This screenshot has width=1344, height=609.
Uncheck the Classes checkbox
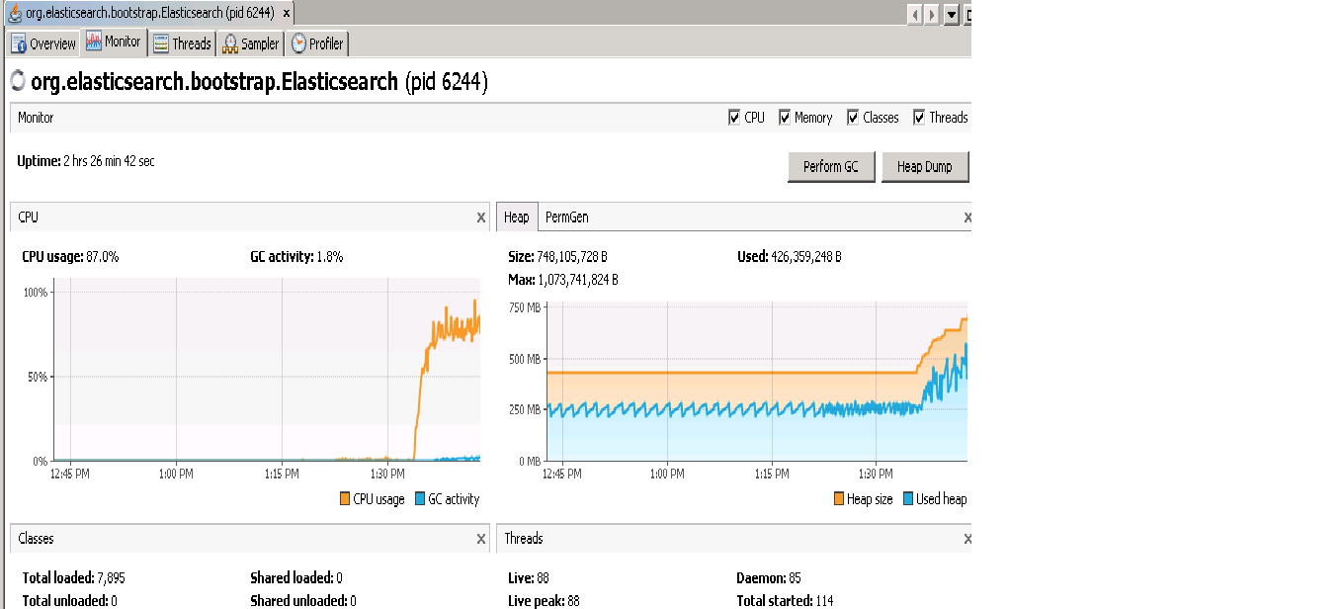[853, 117]
